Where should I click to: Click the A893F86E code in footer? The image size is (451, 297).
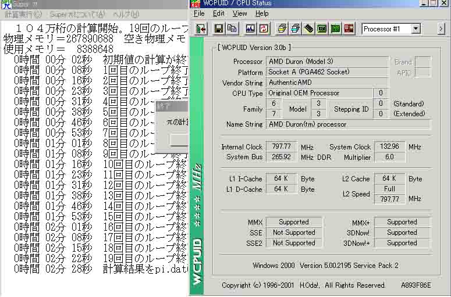point(416,285)
